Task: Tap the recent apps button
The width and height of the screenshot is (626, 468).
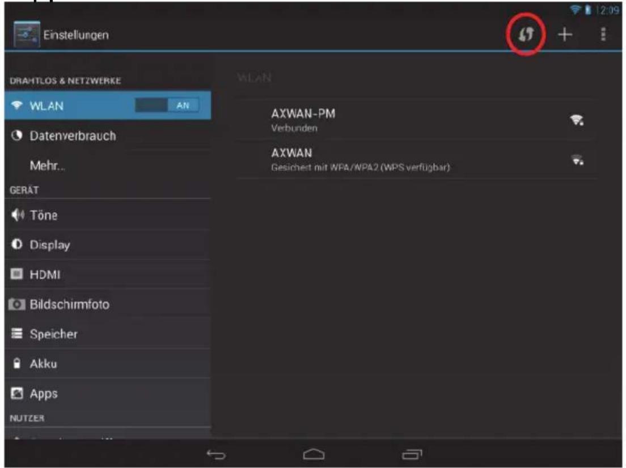Action: tap(412, 454)
